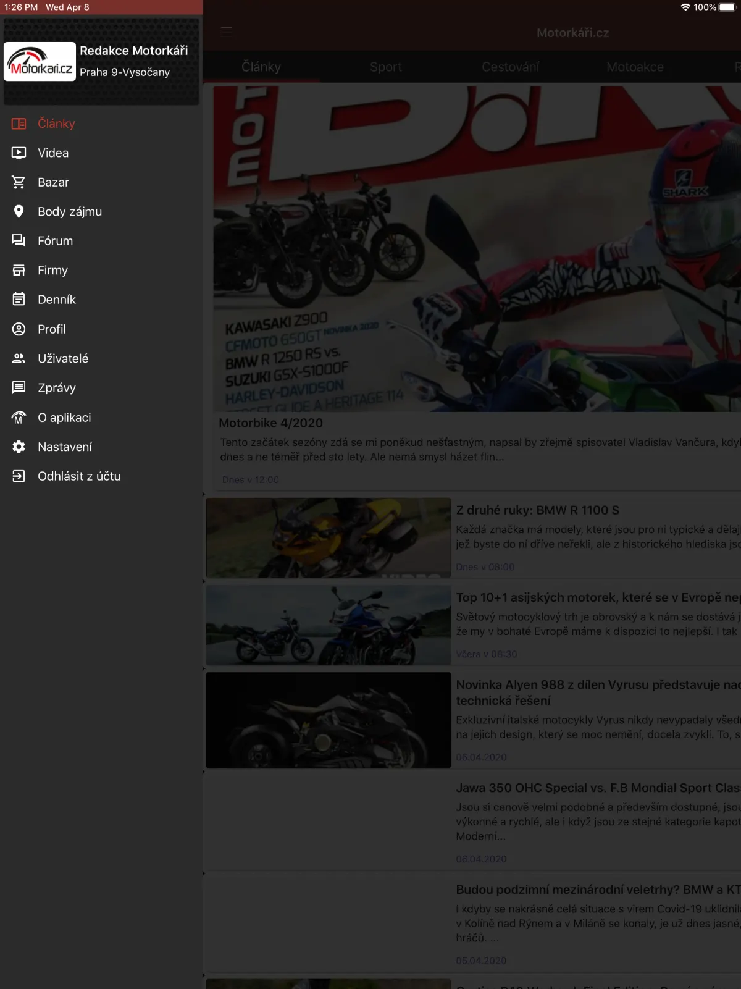Tap Praha 9-Vysočany location text
The image size is (741, 989).
tap(125, 72)
